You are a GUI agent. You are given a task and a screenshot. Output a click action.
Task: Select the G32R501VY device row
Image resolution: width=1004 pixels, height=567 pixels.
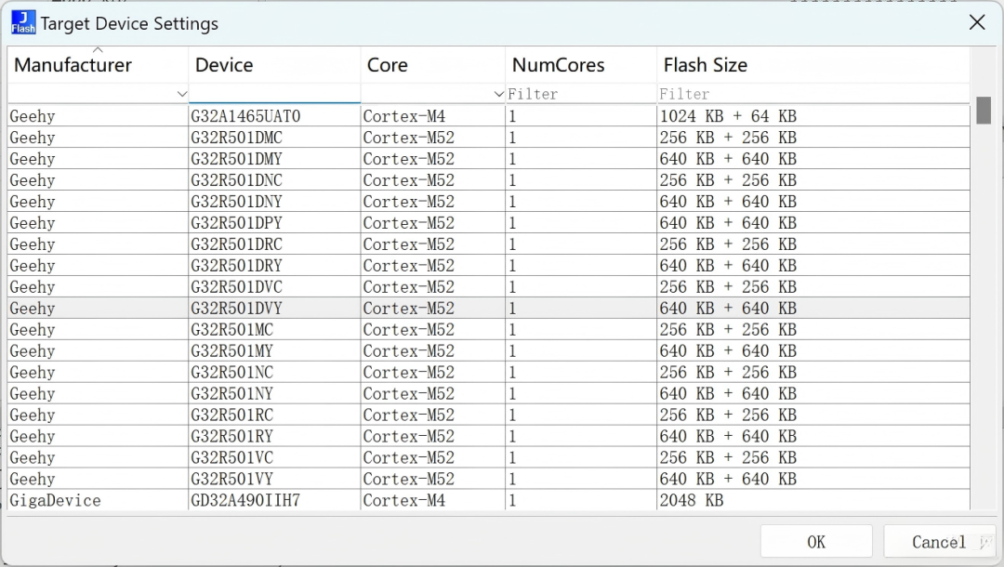(489, 479)
